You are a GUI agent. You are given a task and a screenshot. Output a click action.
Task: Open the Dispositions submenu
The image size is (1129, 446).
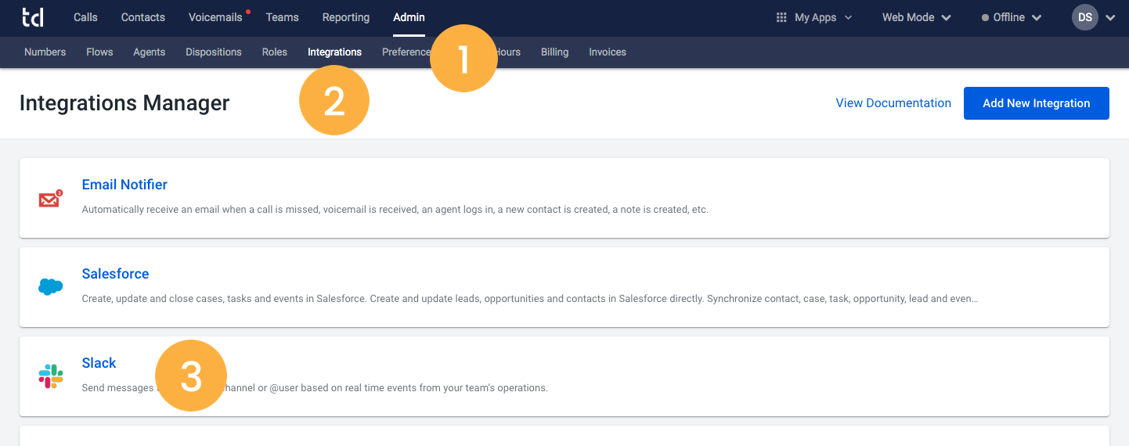click(x=214, y=52)
